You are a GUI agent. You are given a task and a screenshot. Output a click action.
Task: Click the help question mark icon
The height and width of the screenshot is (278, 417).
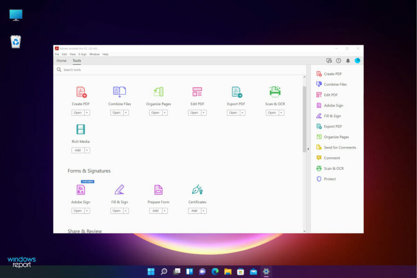(338, 61)
